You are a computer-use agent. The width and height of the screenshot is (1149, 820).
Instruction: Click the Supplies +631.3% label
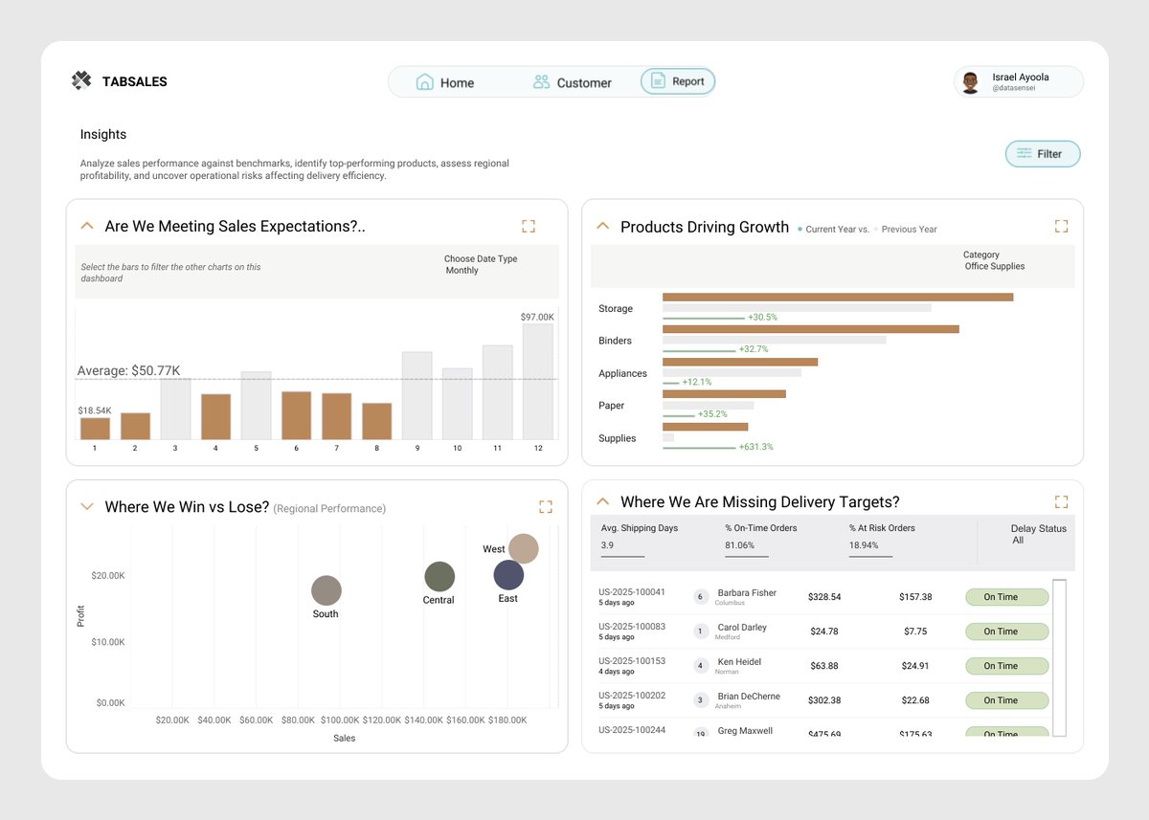tap(755, 447)
